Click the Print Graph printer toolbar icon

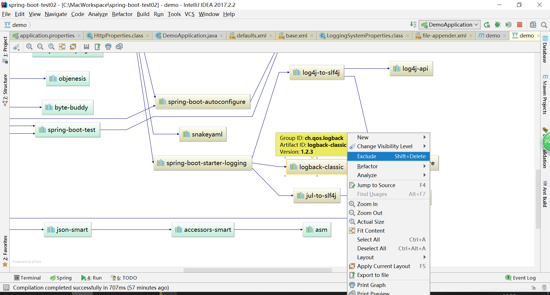click(108, 47)
